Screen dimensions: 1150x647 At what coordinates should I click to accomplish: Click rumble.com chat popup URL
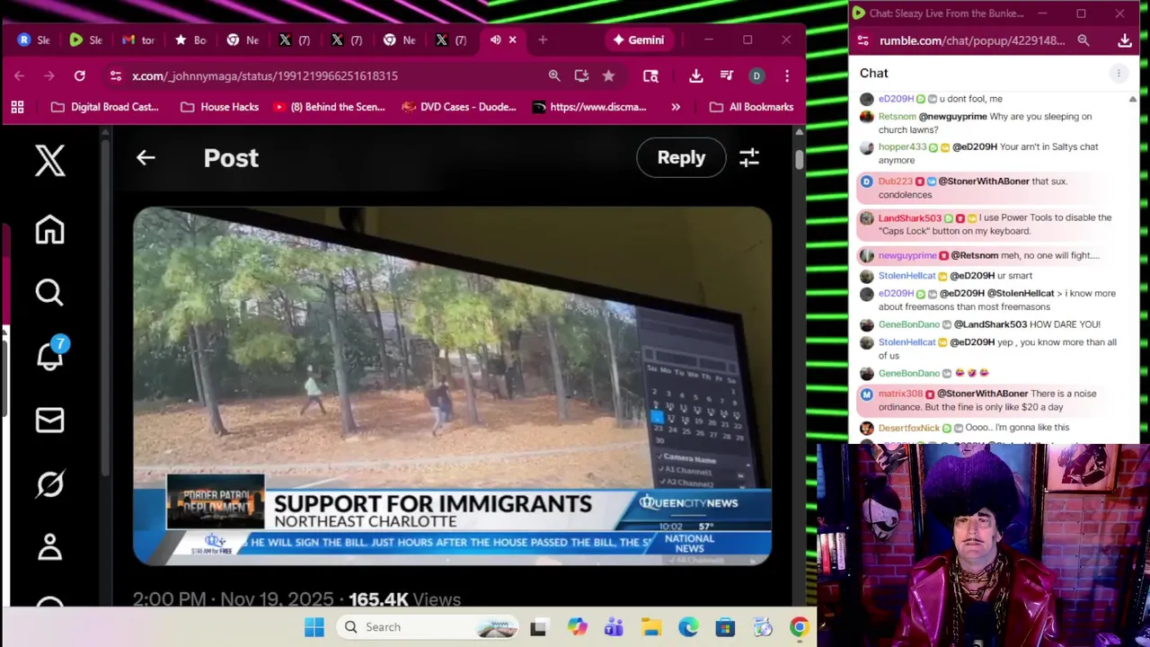(972, 40)
